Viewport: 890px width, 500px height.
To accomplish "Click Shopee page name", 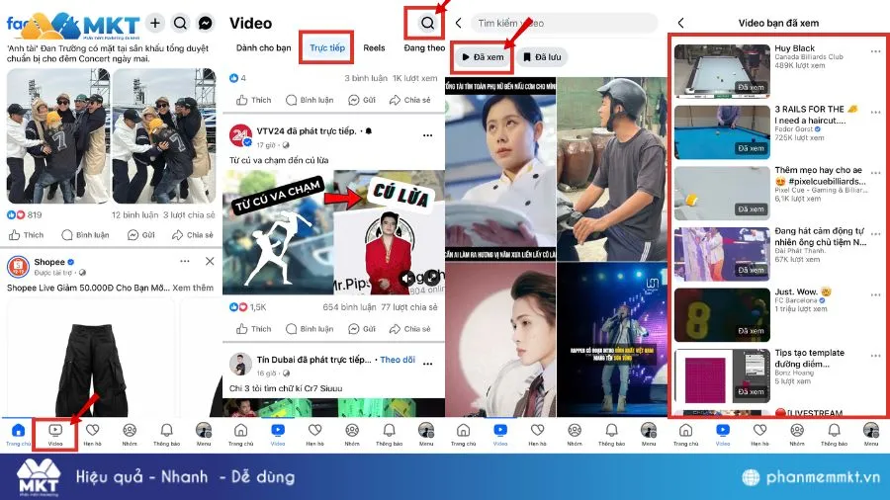I will [x=49, y=261].
